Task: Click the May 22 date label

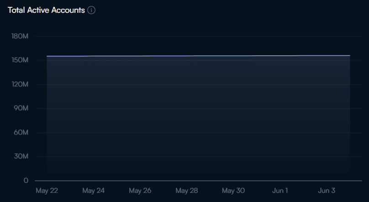Action: 47,190
